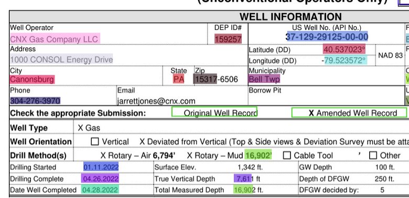Select the Original Well Record box

click(214, 112)
